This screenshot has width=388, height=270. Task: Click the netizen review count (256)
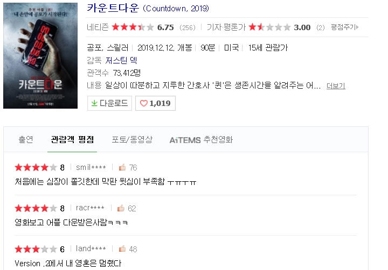click(188, 27)
